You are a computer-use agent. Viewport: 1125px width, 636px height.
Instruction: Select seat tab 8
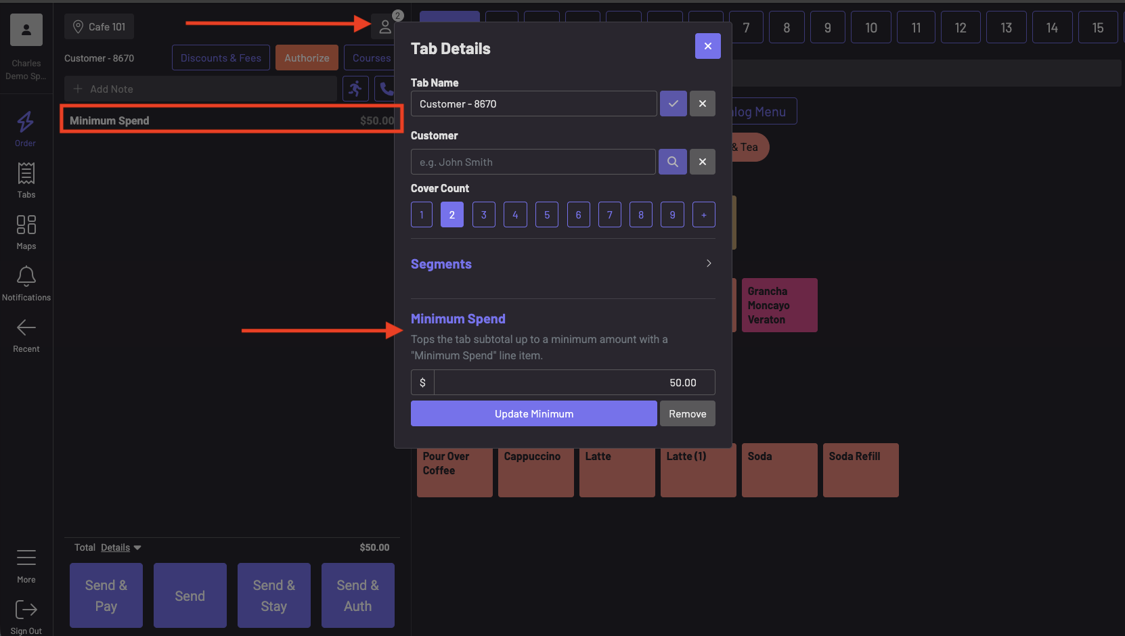(x=787, y=27)
